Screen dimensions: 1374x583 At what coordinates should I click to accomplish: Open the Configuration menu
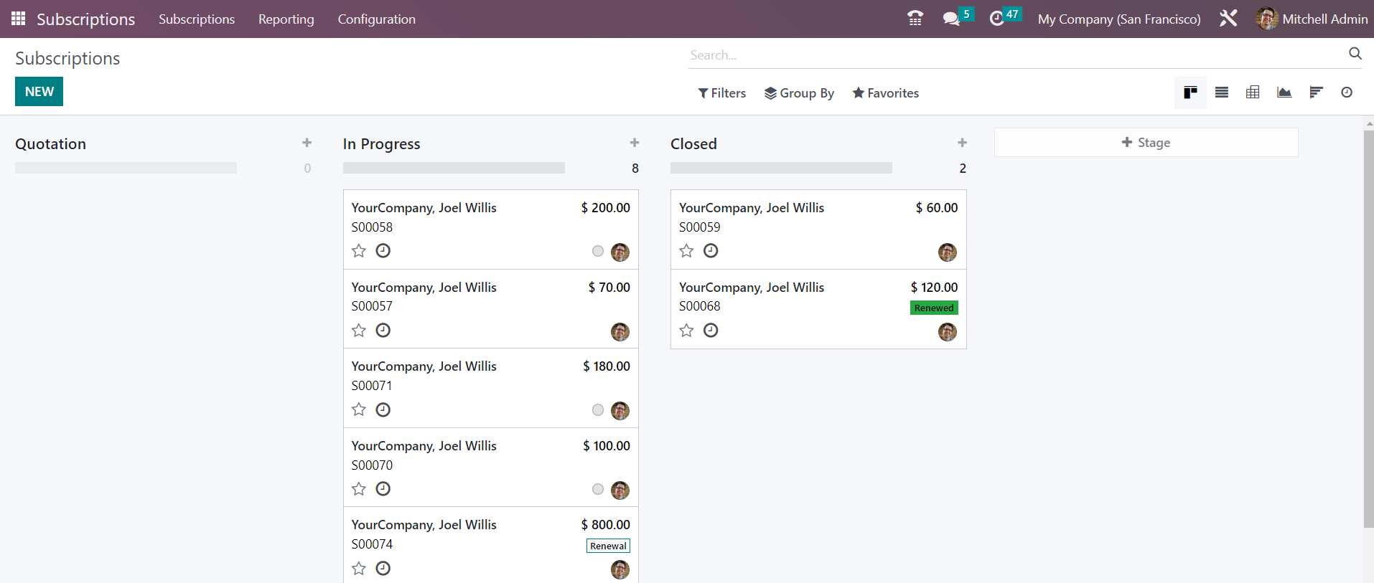[377, 19]
